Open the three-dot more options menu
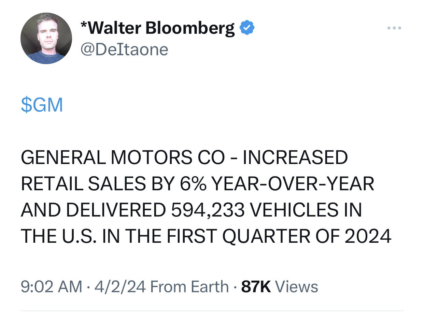424x312 pixels. pos(395,28)
